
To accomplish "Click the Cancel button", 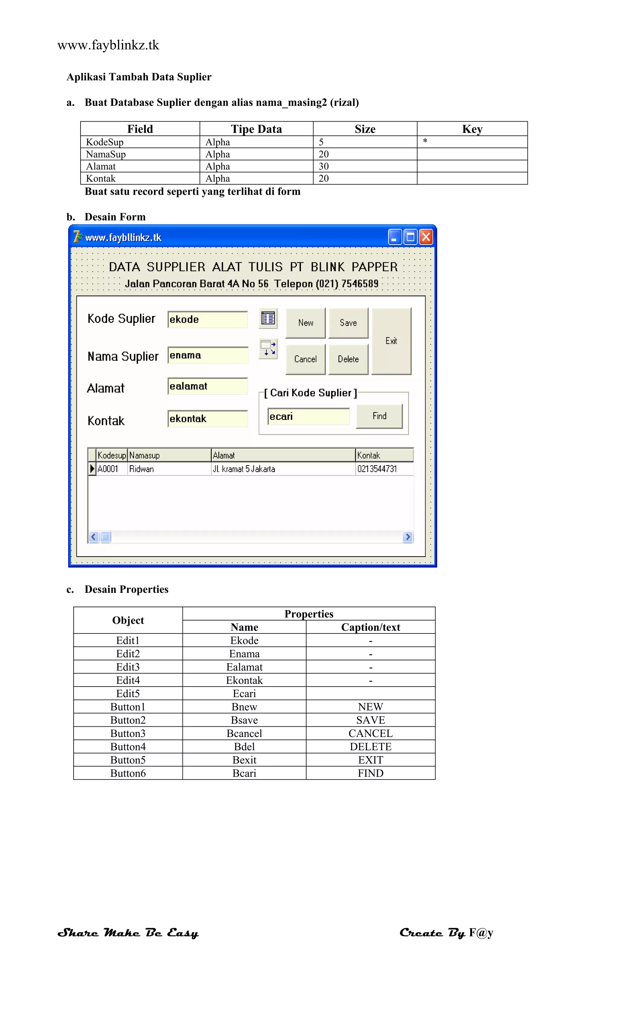I will [x=305, y=359].
